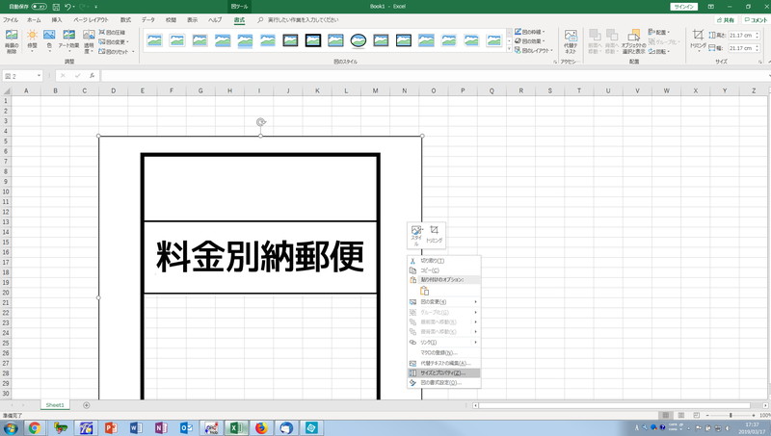This screenshot has height=436, width=771.
Task: Open the Name Box dropdown arrow
Action: [39, 76]
